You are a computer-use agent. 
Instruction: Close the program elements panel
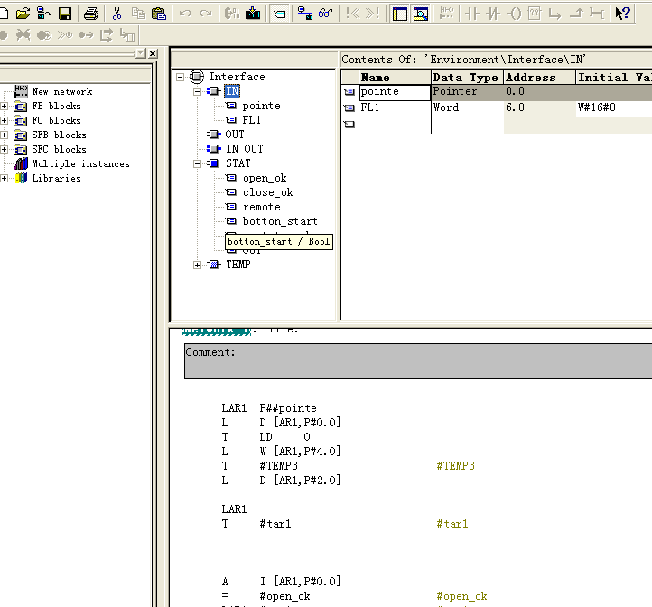153,53
